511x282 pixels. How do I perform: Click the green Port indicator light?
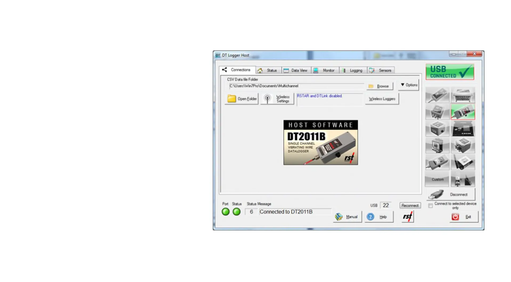[225, 212]
